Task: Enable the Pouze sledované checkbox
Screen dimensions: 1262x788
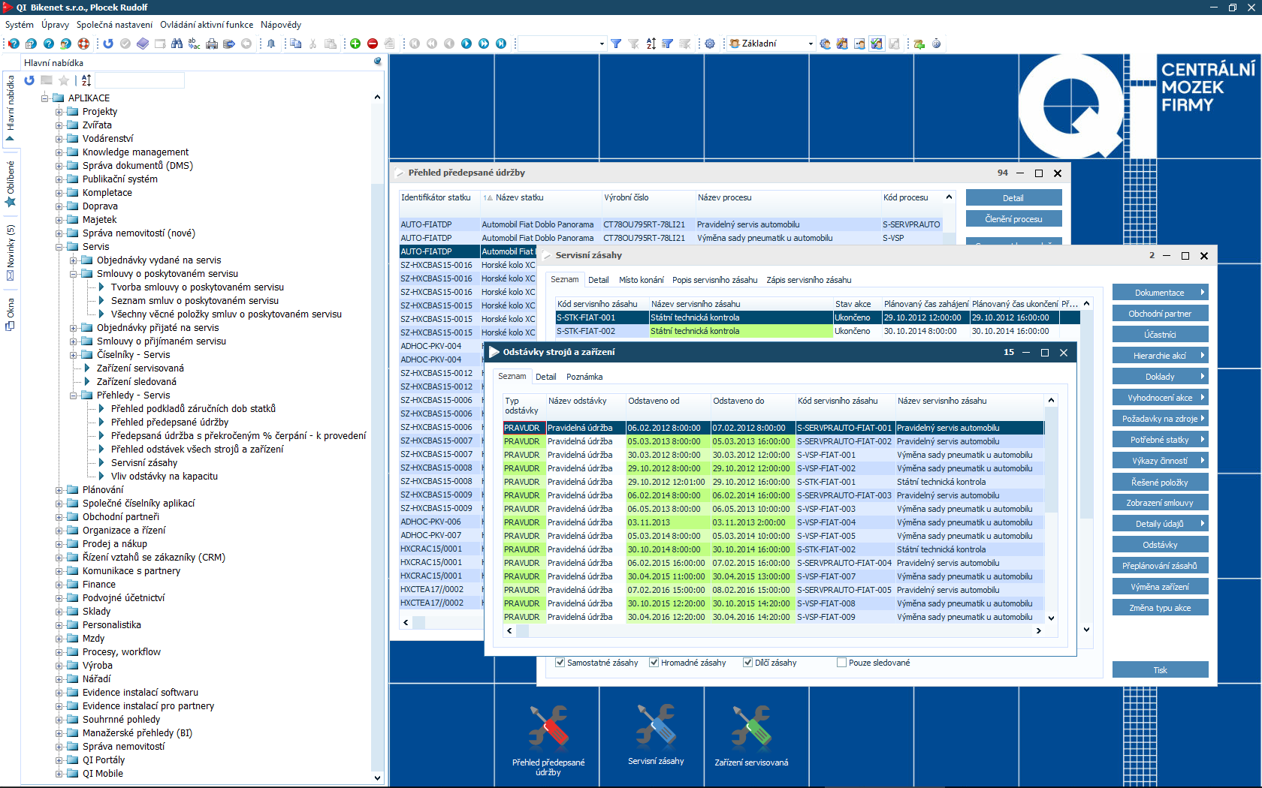Action: 841,663
